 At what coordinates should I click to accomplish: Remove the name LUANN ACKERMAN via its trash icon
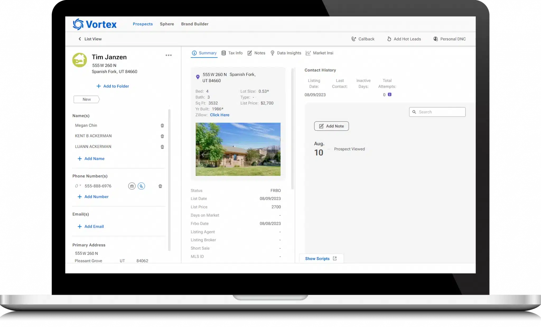(x=162, y=147)
